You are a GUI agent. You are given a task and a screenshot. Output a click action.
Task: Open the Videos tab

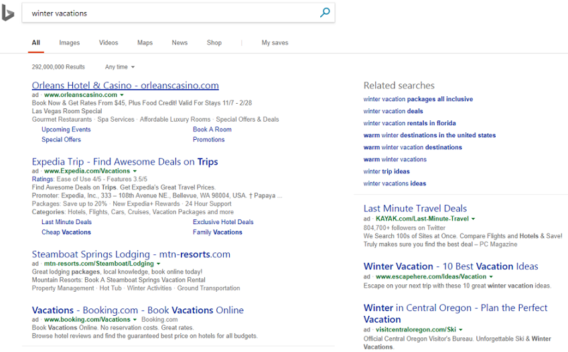pyautogui.click(x=109, y=43)
